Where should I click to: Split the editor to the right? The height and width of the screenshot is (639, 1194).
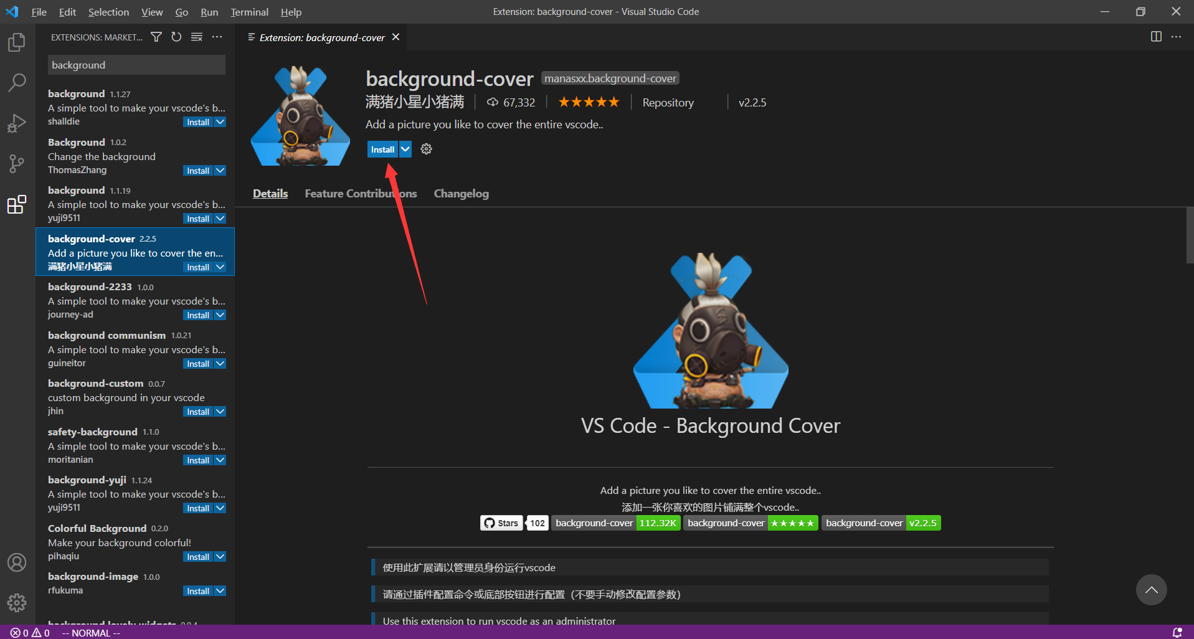click(1156, 37)
